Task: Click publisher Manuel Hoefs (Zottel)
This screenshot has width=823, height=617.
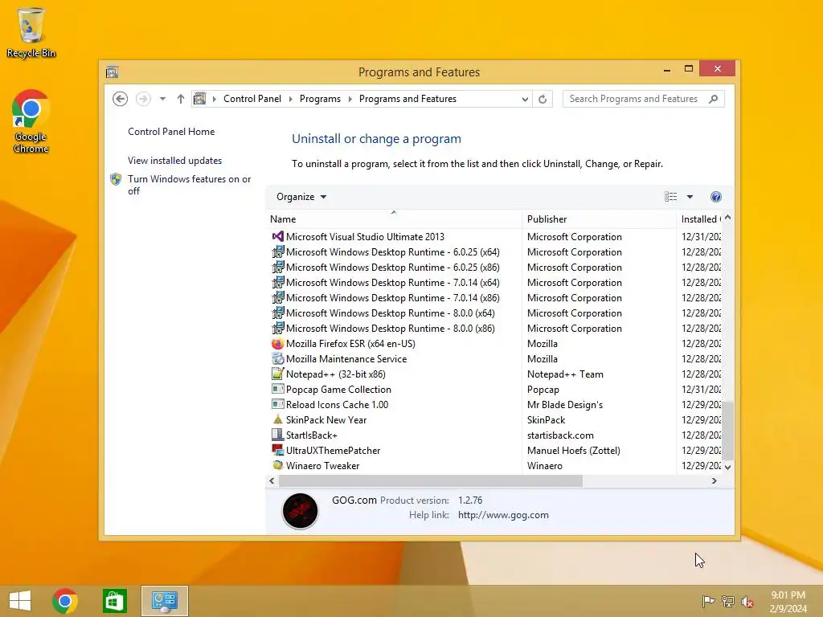Action: pyautogui.click(x=574, y=450)
